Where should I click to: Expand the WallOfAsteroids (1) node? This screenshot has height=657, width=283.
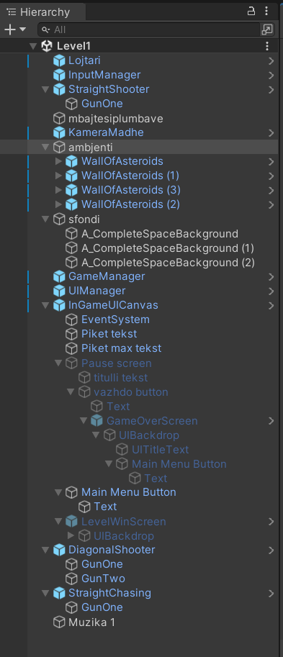(58, 176)
